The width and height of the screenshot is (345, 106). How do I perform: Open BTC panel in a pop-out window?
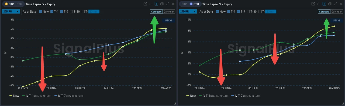point(145,4)
